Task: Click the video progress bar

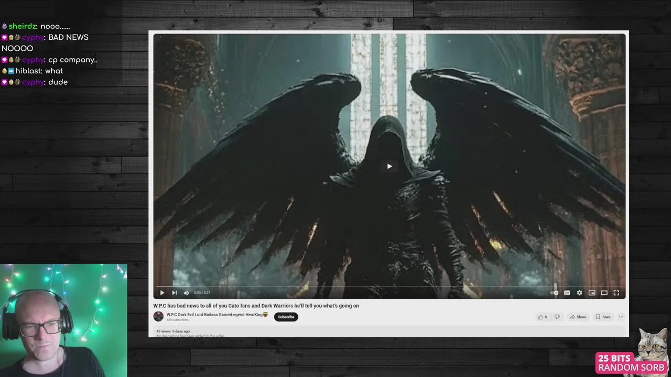Action: (389, 287)
